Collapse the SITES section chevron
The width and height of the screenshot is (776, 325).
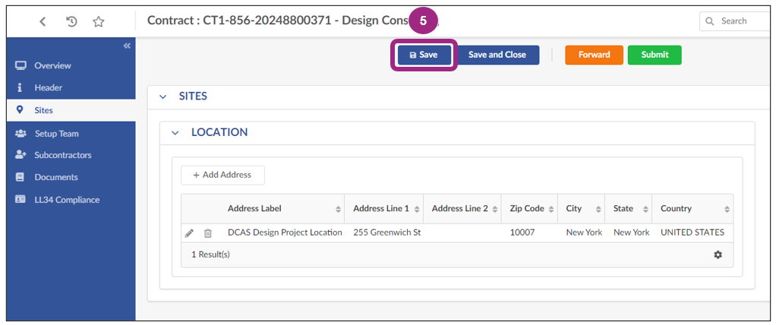162,97
